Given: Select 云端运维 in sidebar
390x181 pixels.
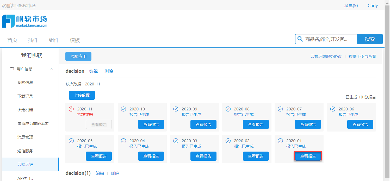Looking at the screenshot, I should (x=30, y=165).
